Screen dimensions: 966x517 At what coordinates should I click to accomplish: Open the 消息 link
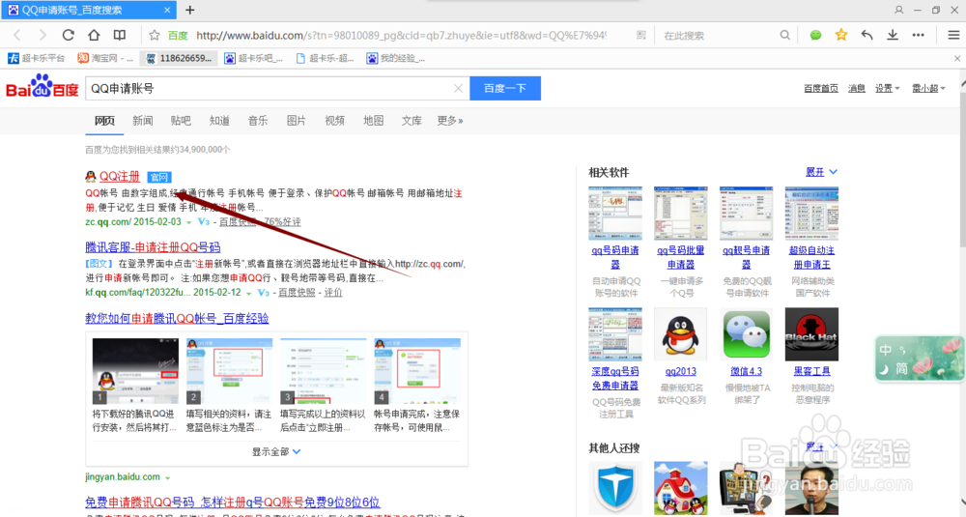point(856,88)
